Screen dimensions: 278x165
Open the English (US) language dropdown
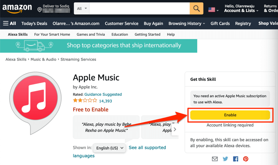point(110,148)
